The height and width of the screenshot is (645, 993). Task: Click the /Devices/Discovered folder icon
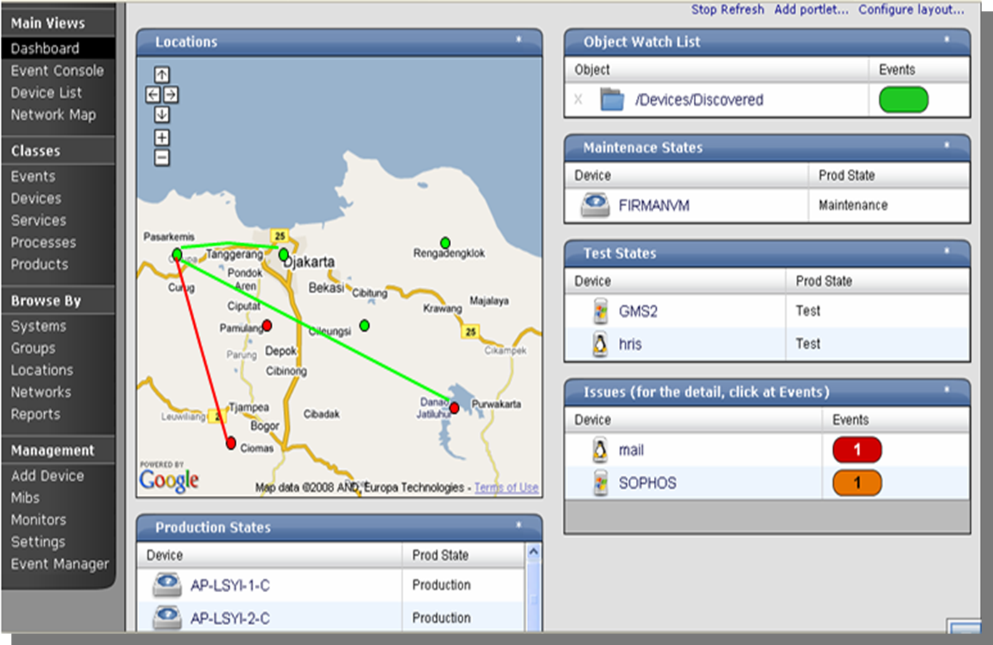coord(612,100)
